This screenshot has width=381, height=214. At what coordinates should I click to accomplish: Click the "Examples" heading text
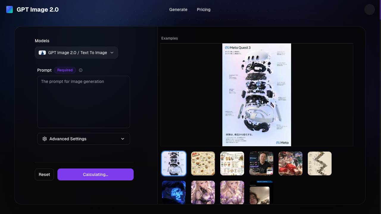pyautogui.click(x=170, y=38)
